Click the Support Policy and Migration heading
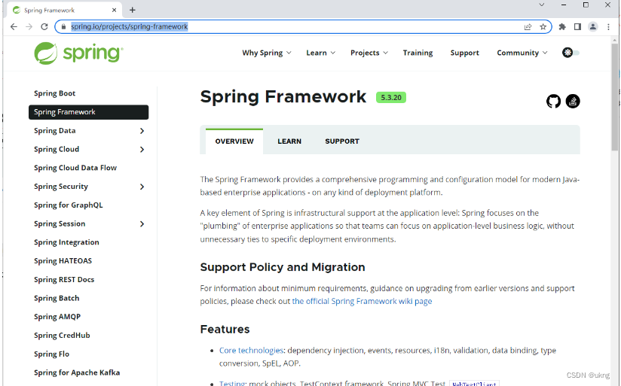Image resolution: width=621 pixels, height=386 pixels. 283,267
